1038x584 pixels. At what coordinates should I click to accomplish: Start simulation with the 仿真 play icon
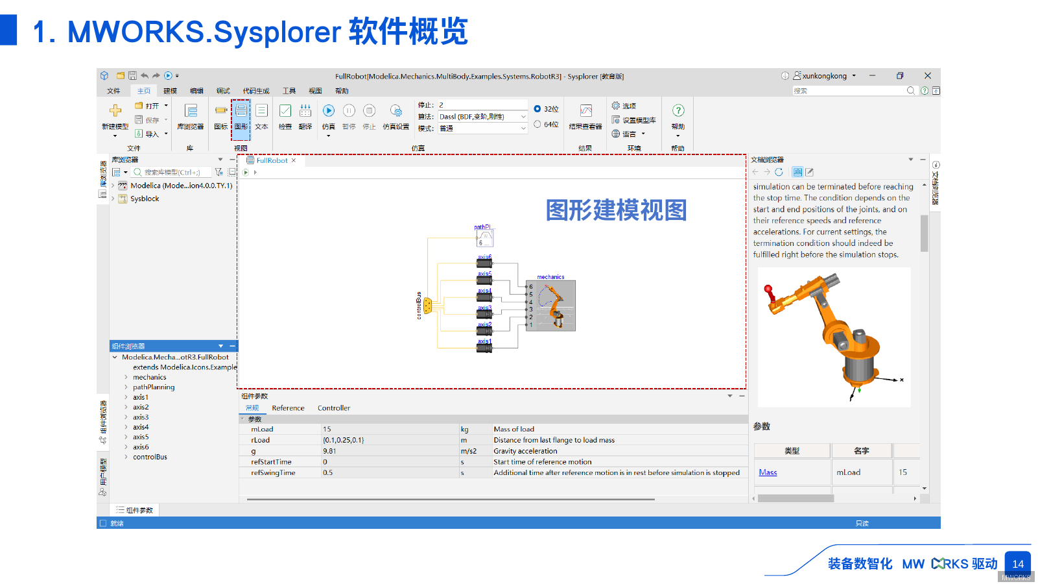(329, 110)
